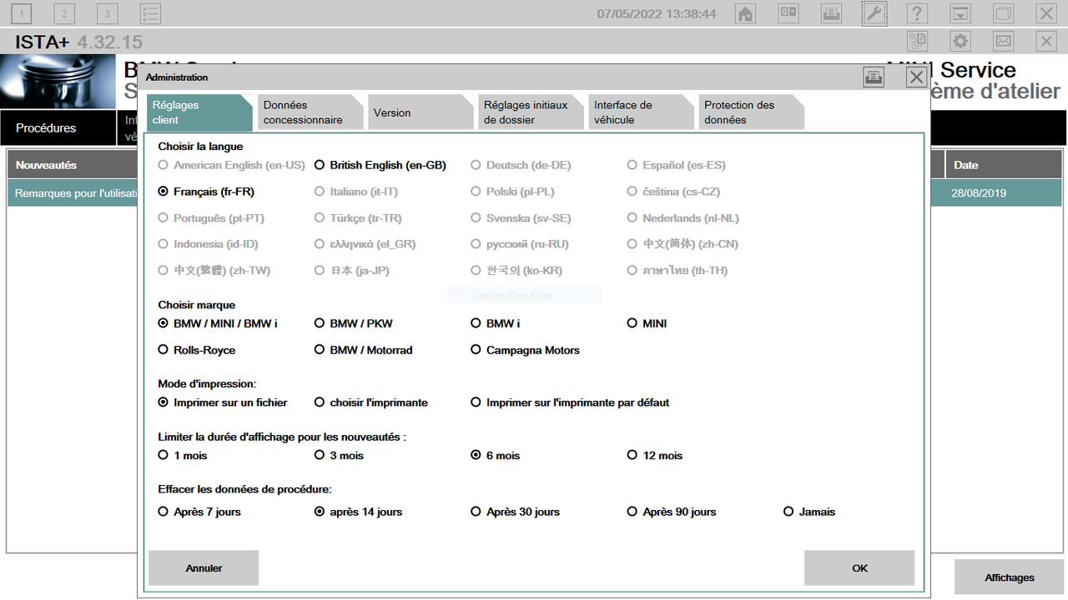Set news display limit to 1 mois
1068x600 pixels.
(x=183, y=455)
